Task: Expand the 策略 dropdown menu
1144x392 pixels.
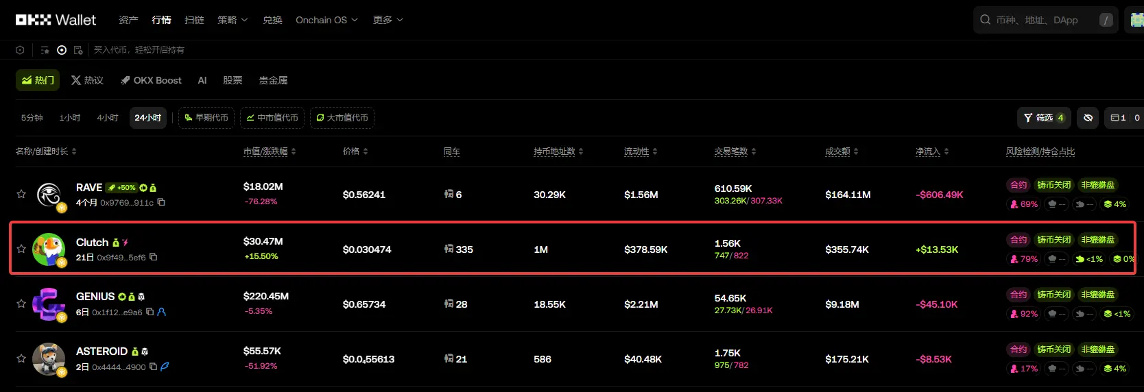Action: coord(233,20)
